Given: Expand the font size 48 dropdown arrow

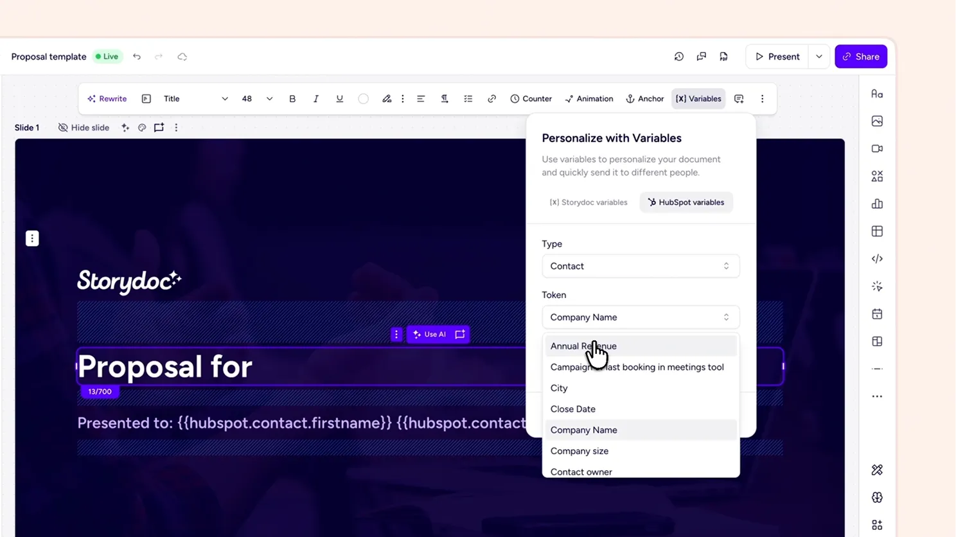Looking at the screenshot, I should click(x=269, y=99).
